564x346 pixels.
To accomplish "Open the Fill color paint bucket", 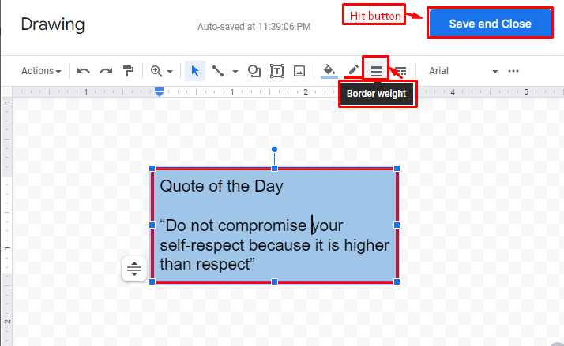I will tap(329, 71).
